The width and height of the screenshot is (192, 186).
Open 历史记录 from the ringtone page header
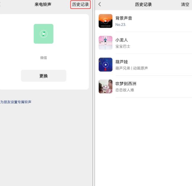(x=80, y=4)
